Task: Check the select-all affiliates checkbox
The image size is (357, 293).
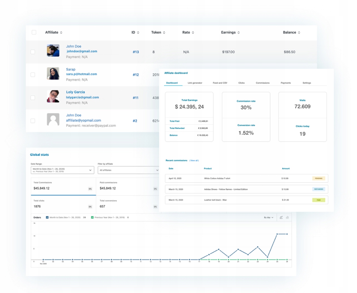Action: 34,32
